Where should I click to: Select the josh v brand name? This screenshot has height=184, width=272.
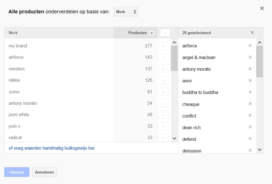point(14,126)
